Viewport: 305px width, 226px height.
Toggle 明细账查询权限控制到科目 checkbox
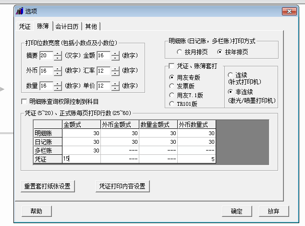coord(24,101)
